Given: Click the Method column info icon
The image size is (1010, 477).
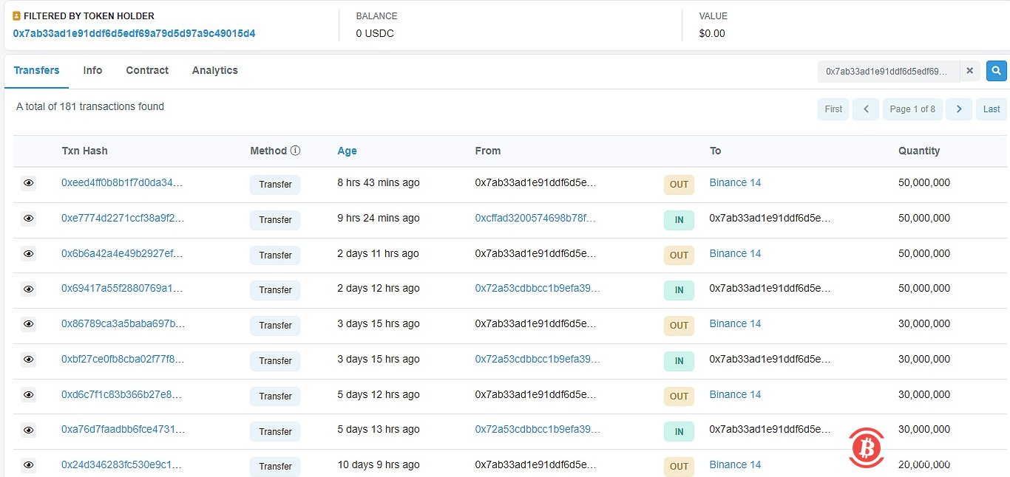Looking at the screenshot, I should [295, 151].
